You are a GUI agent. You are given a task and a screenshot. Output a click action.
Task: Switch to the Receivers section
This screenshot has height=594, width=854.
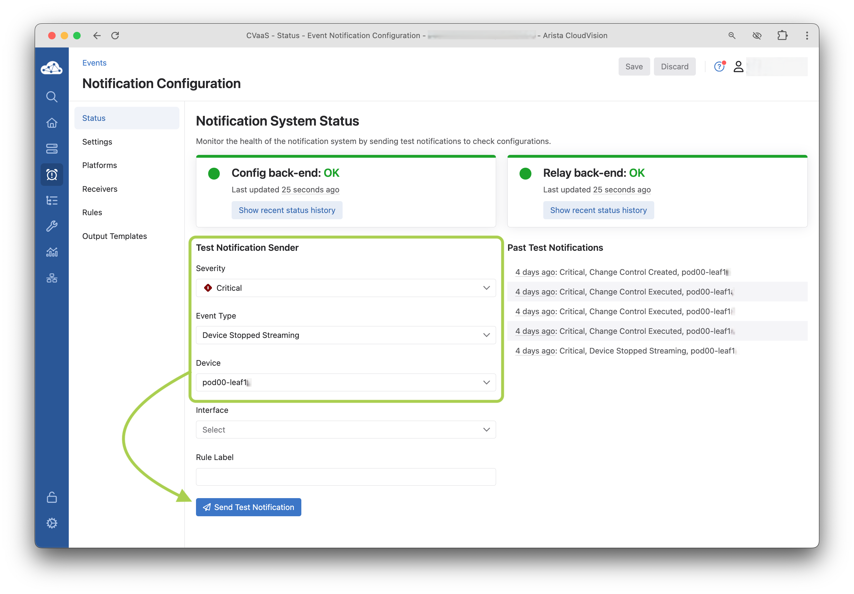100,189
